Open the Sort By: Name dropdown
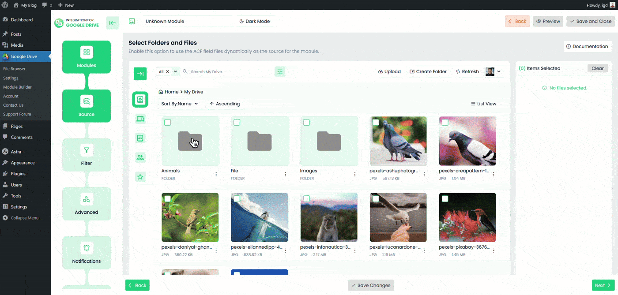This screenshot has width=618, height=295. (x=180, y=104)
